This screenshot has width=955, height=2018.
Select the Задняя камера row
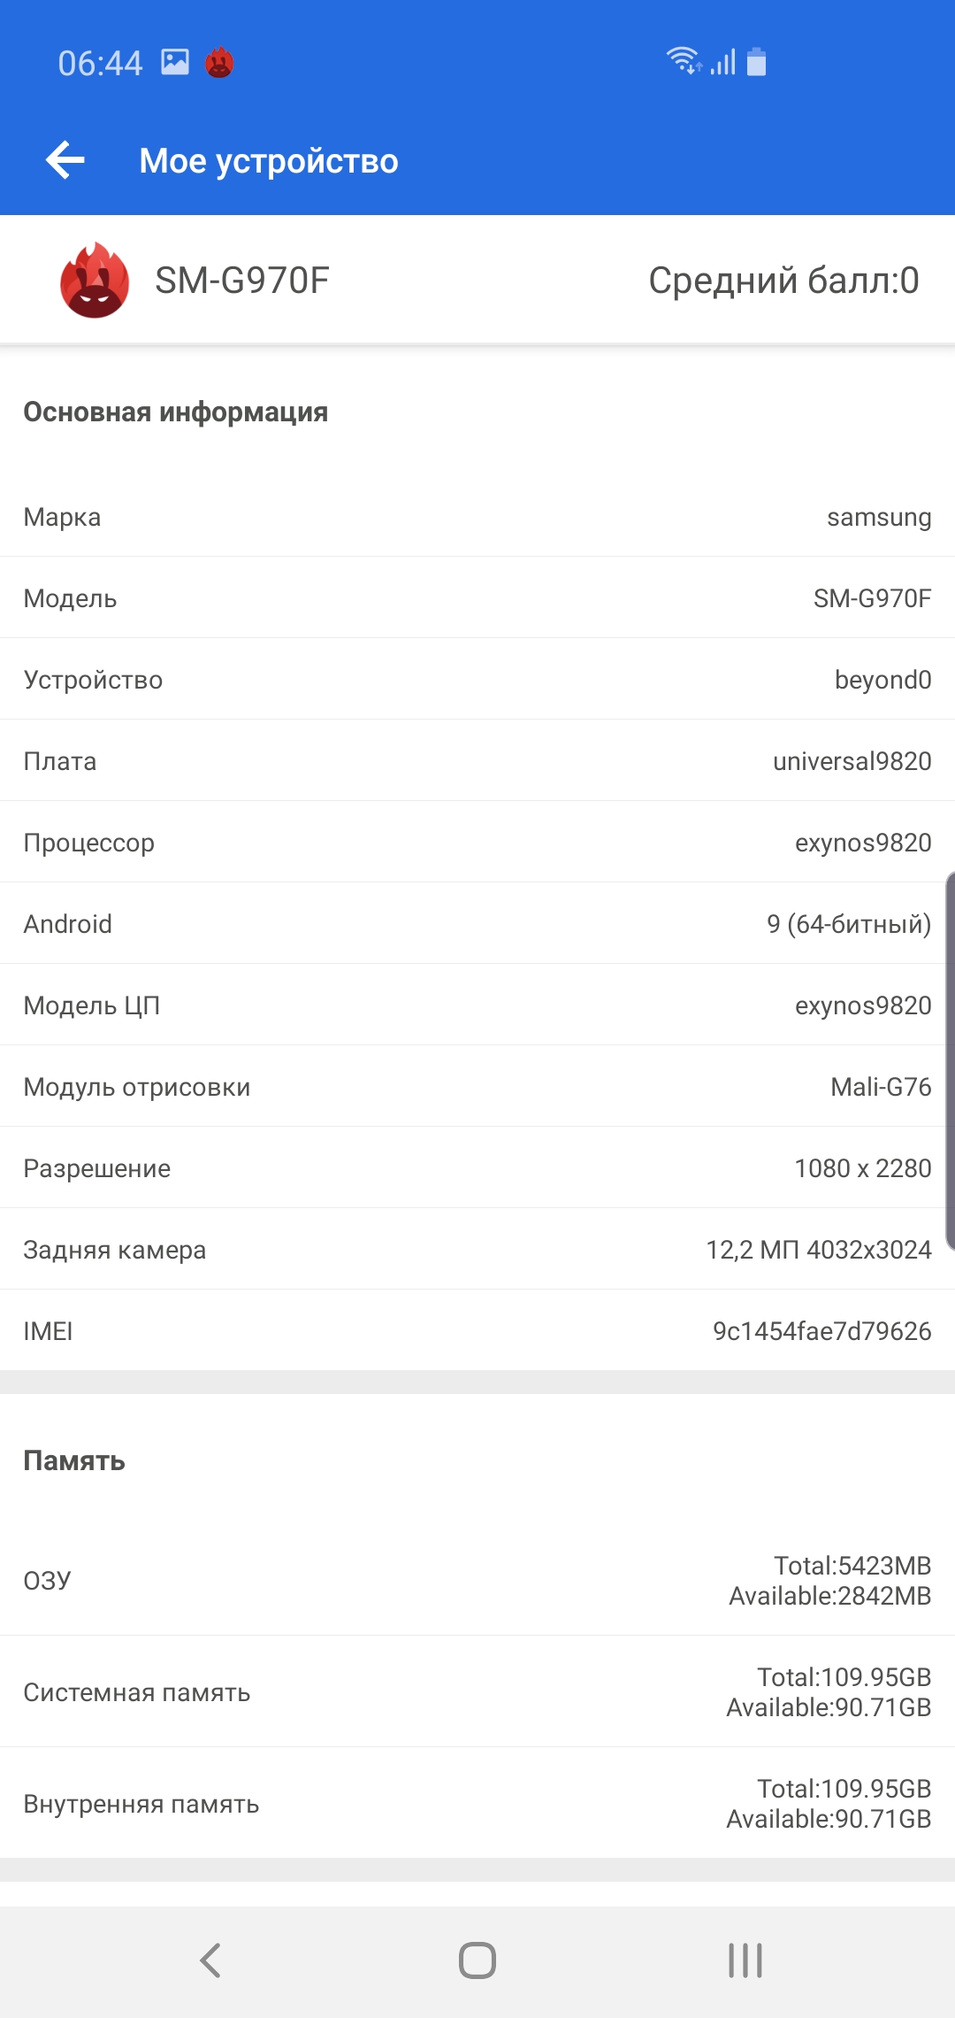[477, 1250]
